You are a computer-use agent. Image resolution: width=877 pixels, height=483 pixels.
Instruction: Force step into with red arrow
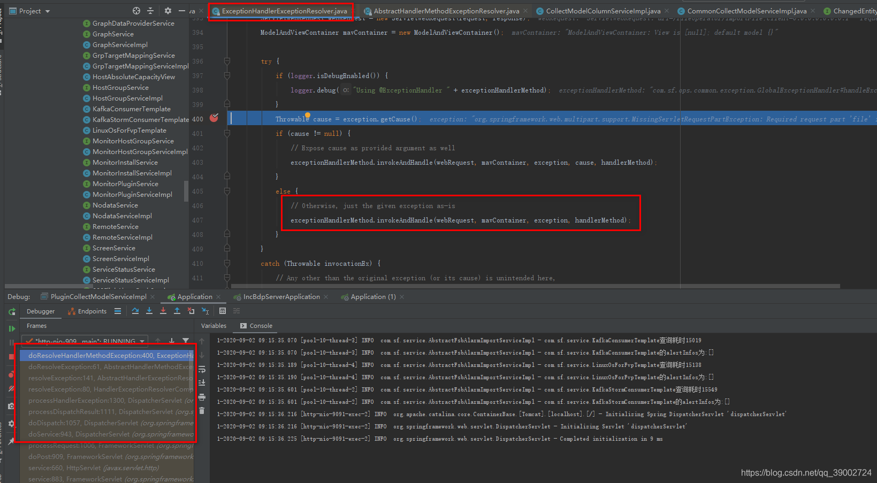point(163,311)
